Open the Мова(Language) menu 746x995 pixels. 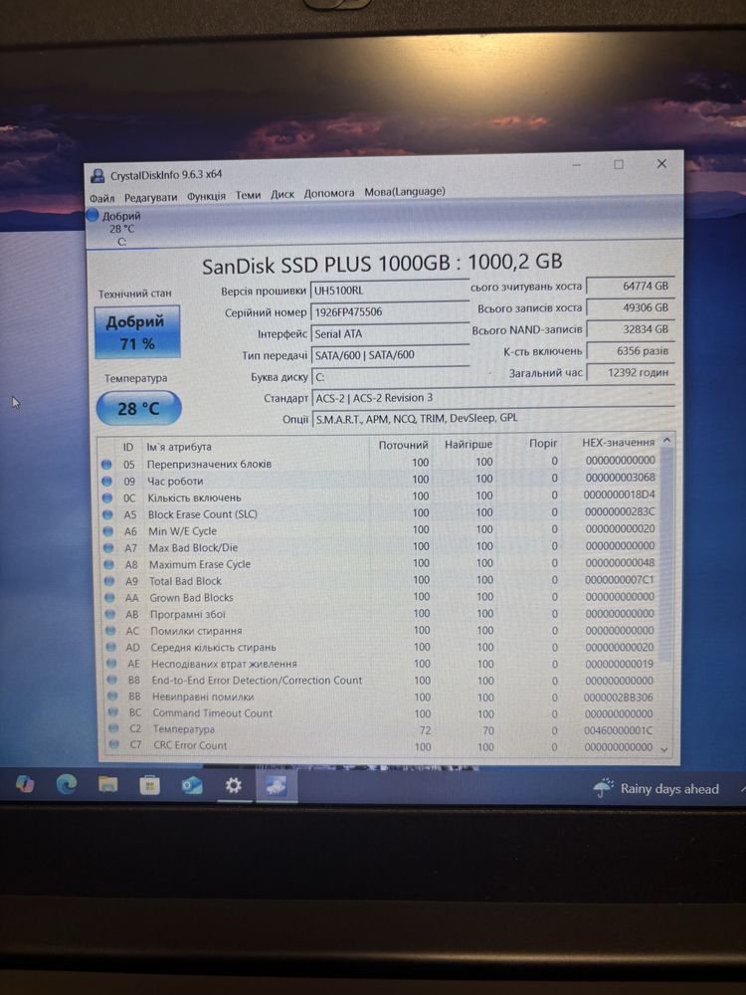point(405,192)
